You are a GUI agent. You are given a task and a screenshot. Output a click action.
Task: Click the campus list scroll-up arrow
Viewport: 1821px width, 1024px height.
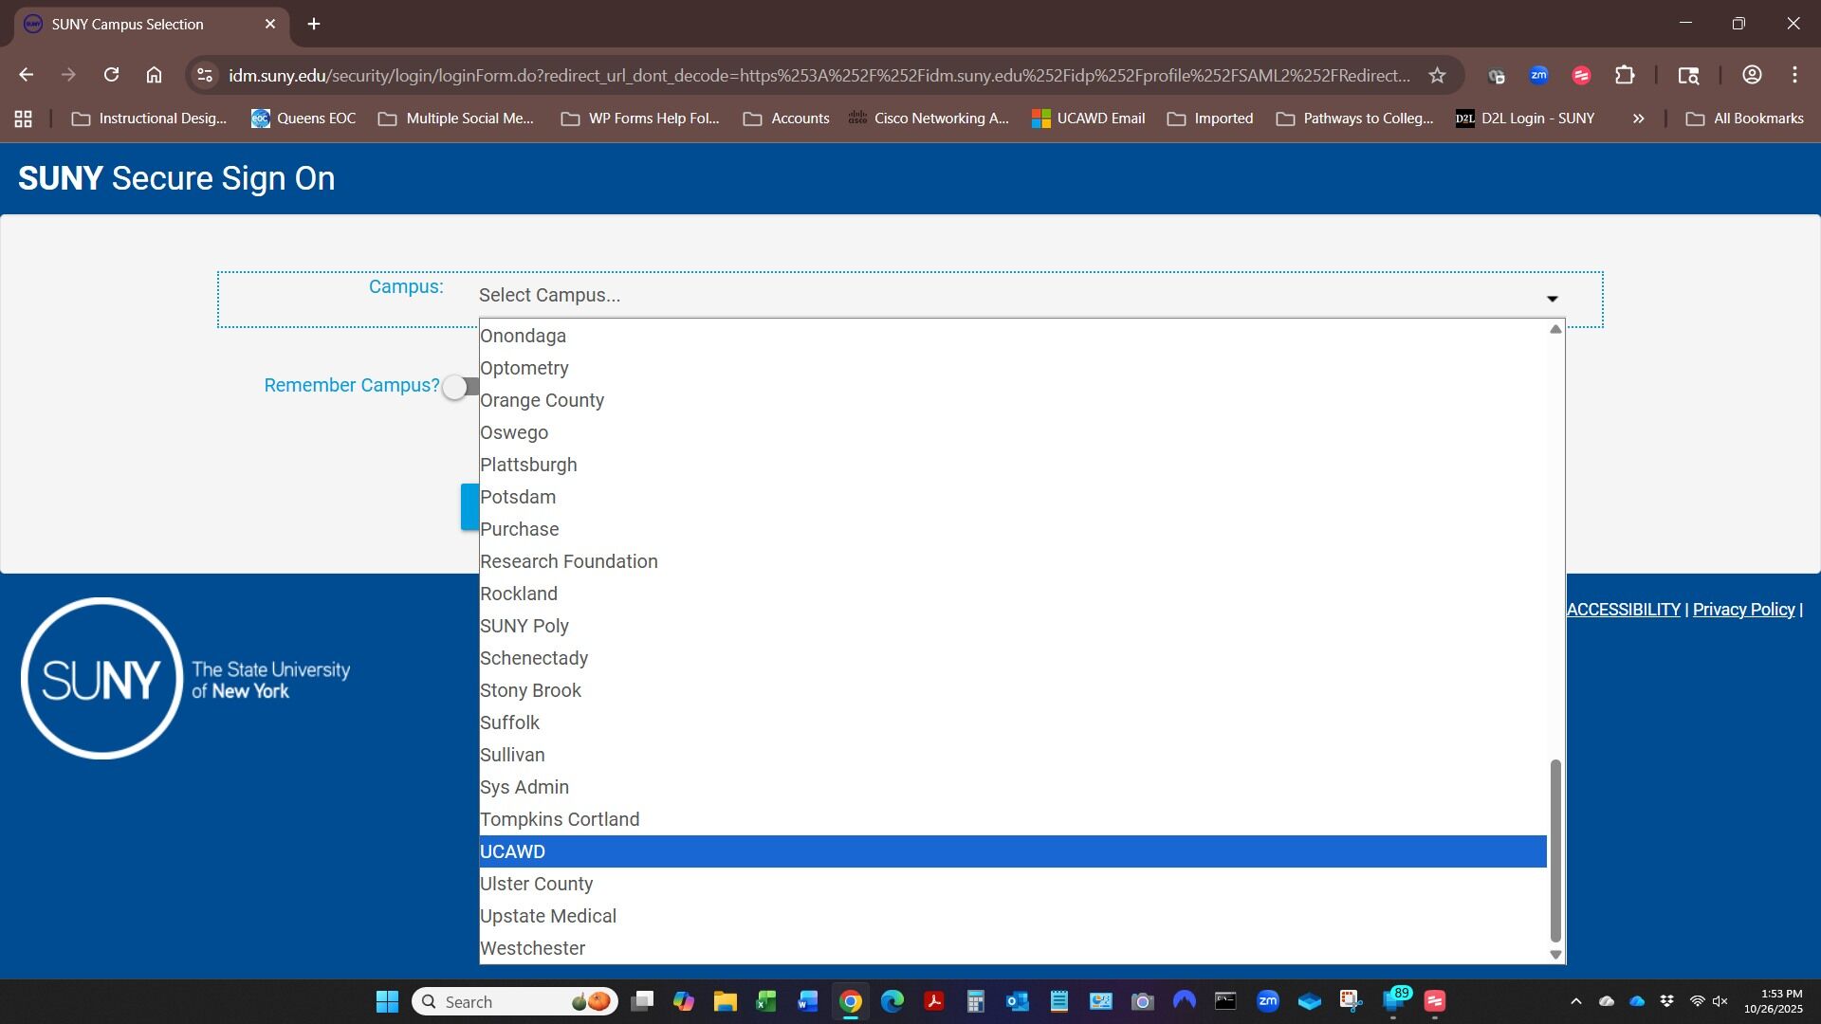point(1555,329)
